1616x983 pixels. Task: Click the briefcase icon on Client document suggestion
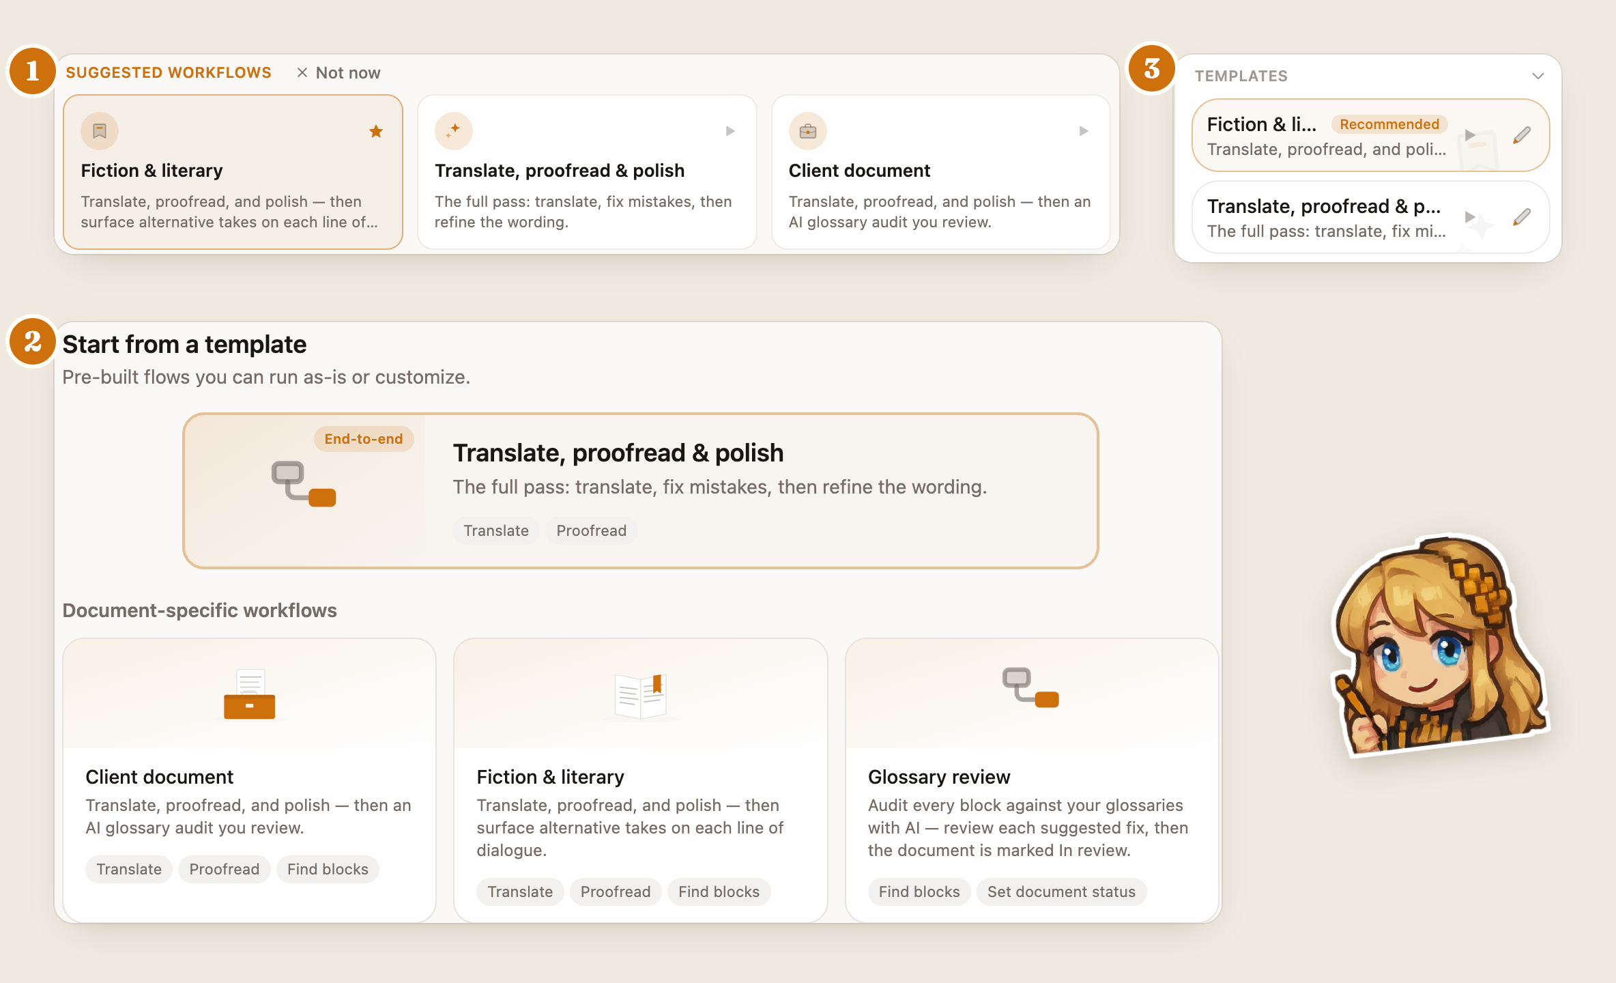[808, 131]
